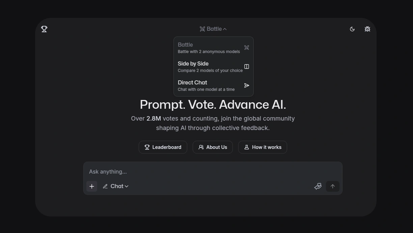Click the trophy icon in top-left corner
This screenshot has width=413, height=233.
pos(44,29)
